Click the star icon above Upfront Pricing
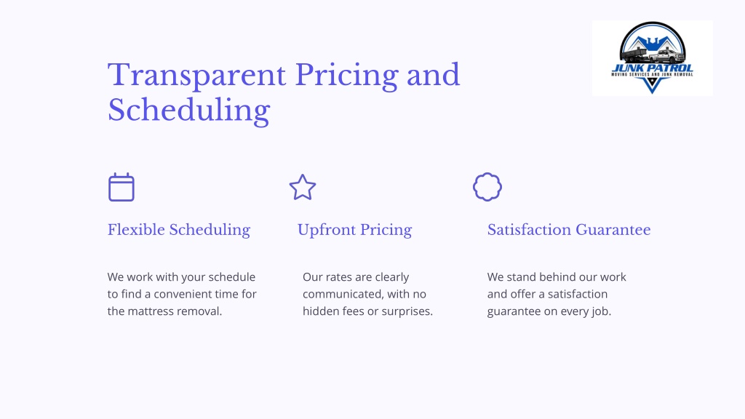 (x=303, y=187)
